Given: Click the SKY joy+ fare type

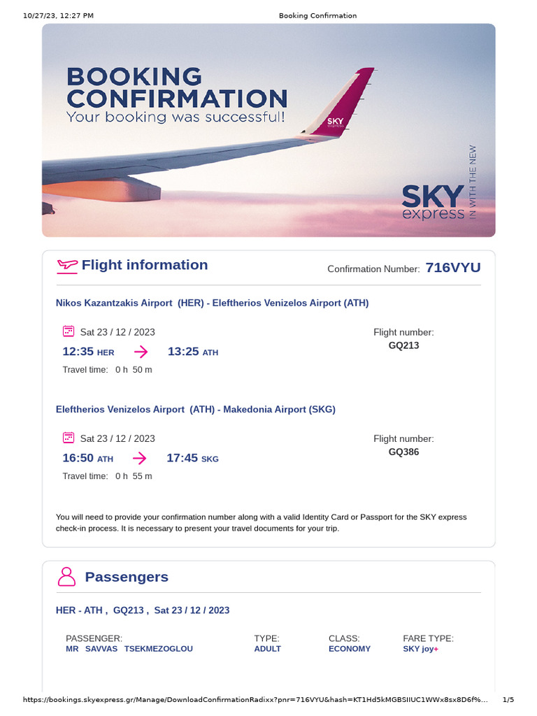Looking at the screenshot, I should pyautogui.click(x=421, y=648).
